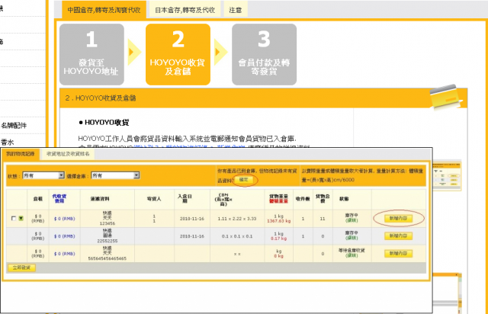
Task: Tick the checkbox in the 123456 row
Action: click(14, 219)
